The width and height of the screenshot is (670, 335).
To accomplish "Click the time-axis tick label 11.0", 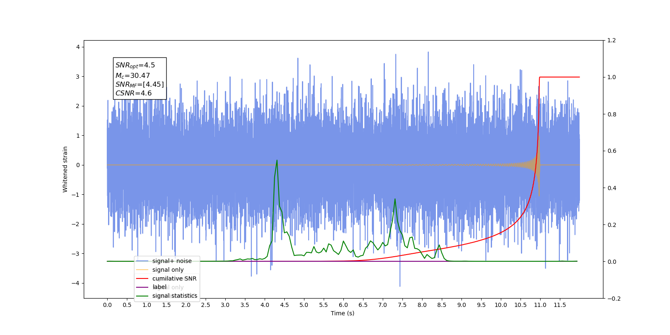I will coord(540,305).
